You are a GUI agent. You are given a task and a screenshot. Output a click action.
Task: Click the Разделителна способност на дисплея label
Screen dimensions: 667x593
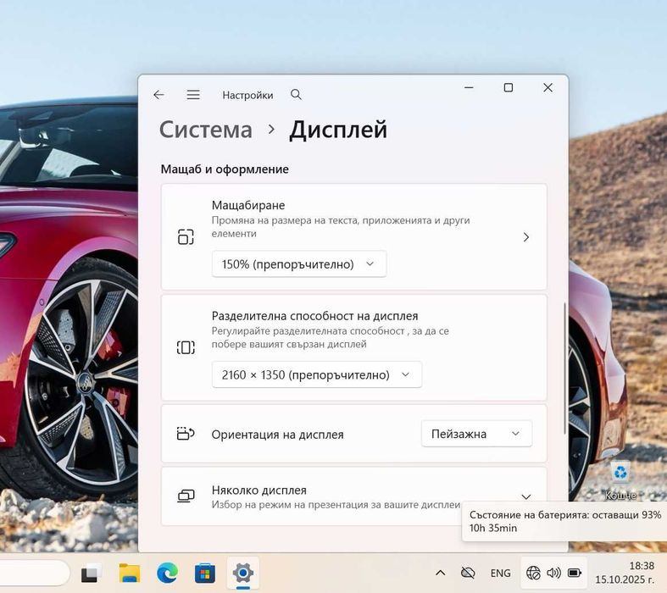314,316
